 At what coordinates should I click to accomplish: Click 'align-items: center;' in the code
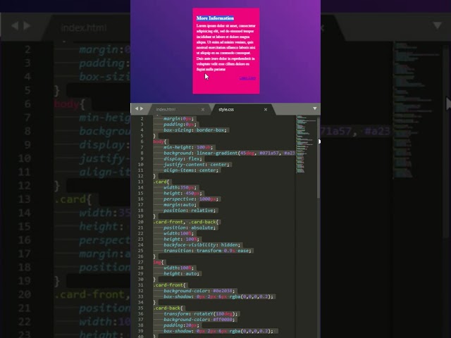[x=191, y=170]
